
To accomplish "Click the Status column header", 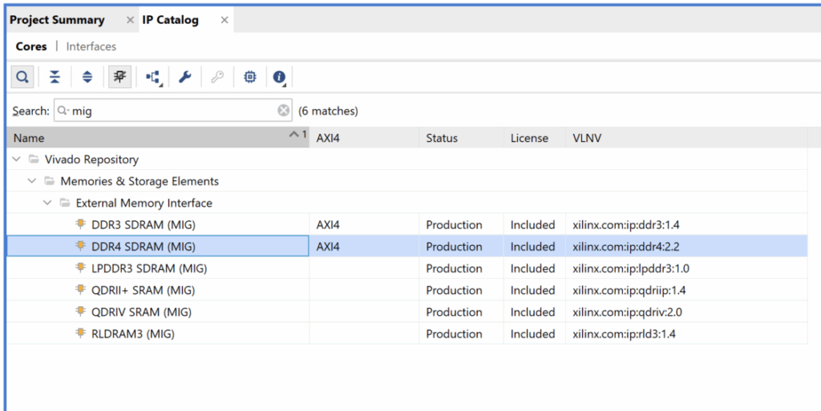I will pyautogui.click(x=461, y=138).
